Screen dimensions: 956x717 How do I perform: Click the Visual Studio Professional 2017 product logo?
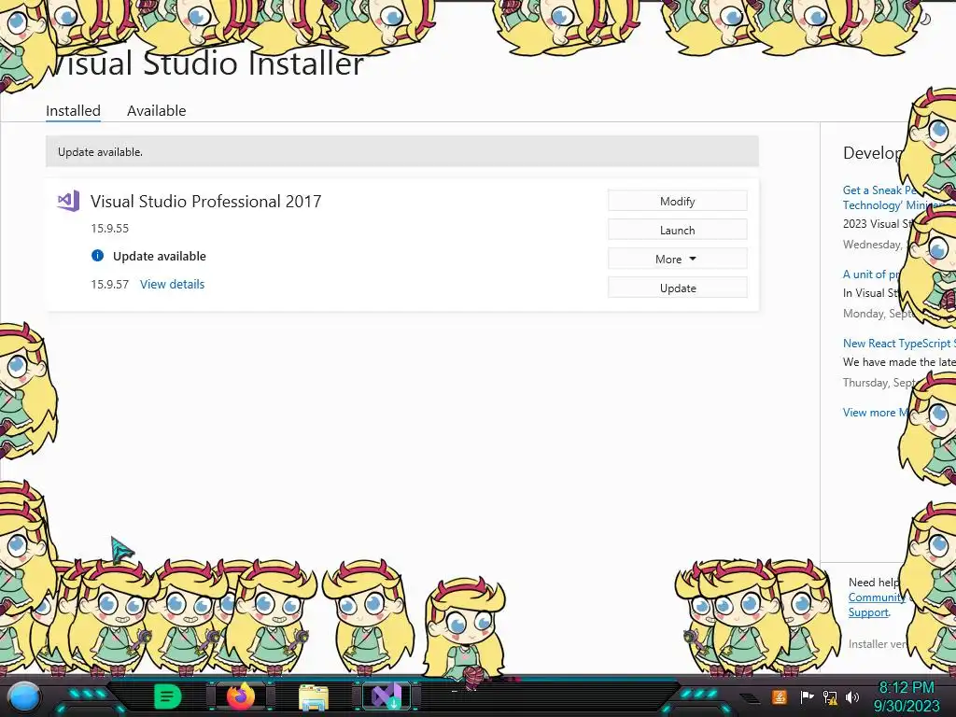pos(68,201)
